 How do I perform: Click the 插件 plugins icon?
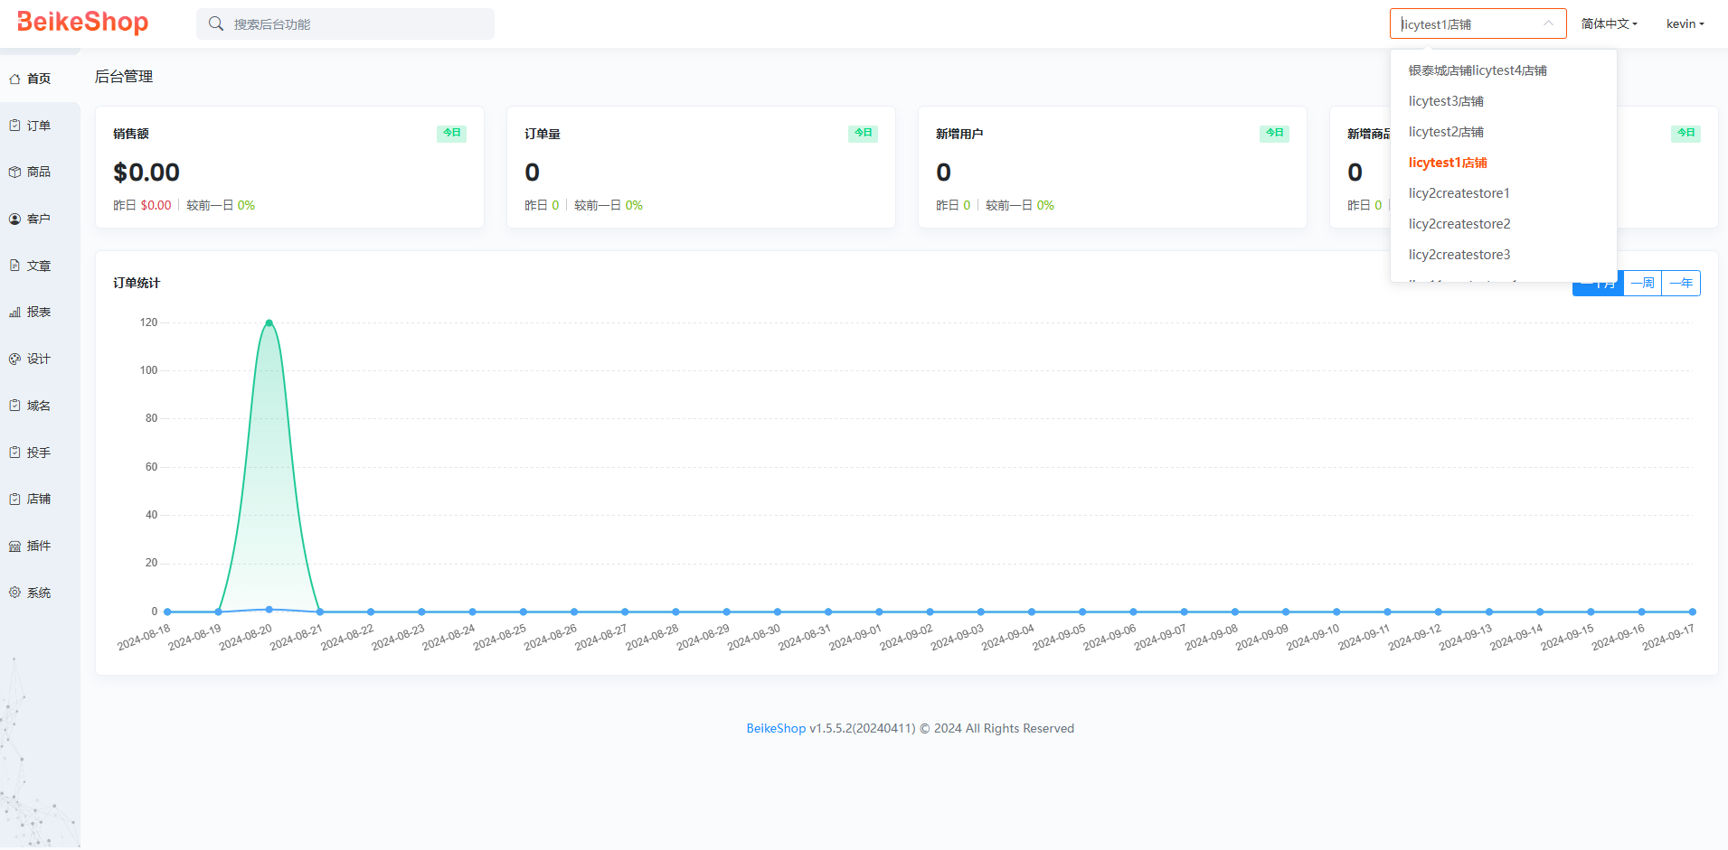pos(14,546)
